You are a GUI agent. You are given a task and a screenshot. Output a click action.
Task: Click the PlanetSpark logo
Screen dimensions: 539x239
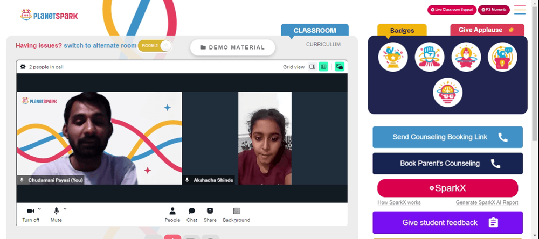pyautogui.click(x=49, y=15)
